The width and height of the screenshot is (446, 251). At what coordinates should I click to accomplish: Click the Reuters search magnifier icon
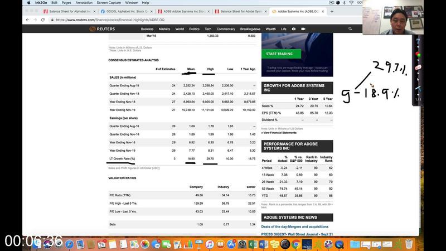click(x=350, y=29)
